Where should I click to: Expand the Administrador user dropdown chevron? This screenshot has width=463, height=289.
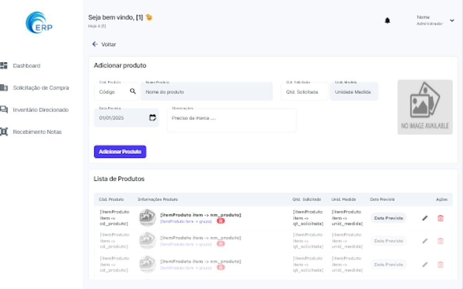pyautogui.click(x=452, y=21)
